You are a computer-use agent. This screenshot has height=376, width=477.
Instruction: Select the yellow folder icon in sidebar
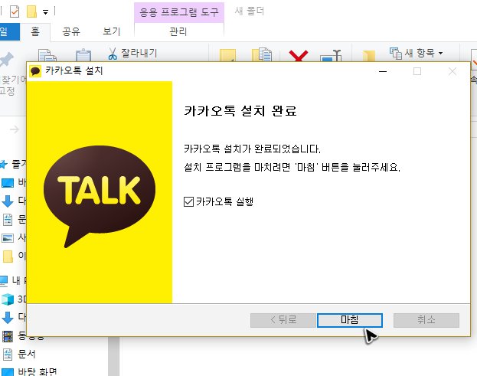tap(8, 256)
